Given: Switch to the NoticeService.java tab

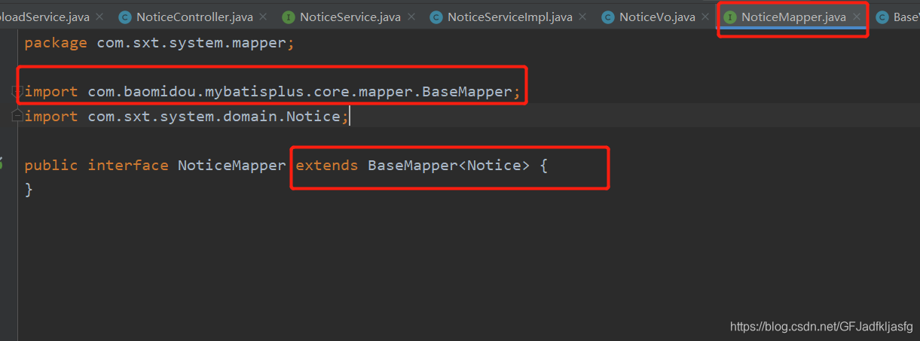Looking at the screenshot, I should tap(350, 17).
